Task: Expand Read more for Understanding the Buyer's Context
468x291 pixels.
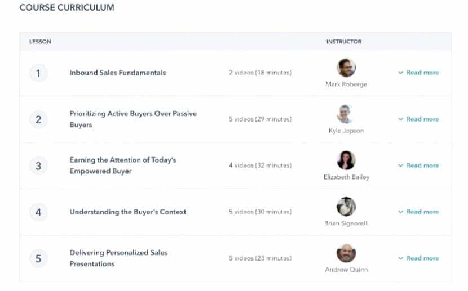Action: (x=418, y=212)
